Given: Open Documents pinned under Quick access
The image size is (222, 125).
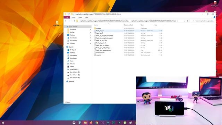Looking at the screenshot, I should 73,41.
